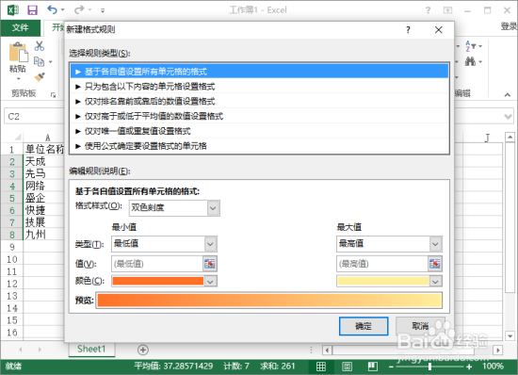Collapse the ribbon with the up chevron
The width and height of the screenshot is (518, 375).
pyautogui.click(x=508, y=95)
